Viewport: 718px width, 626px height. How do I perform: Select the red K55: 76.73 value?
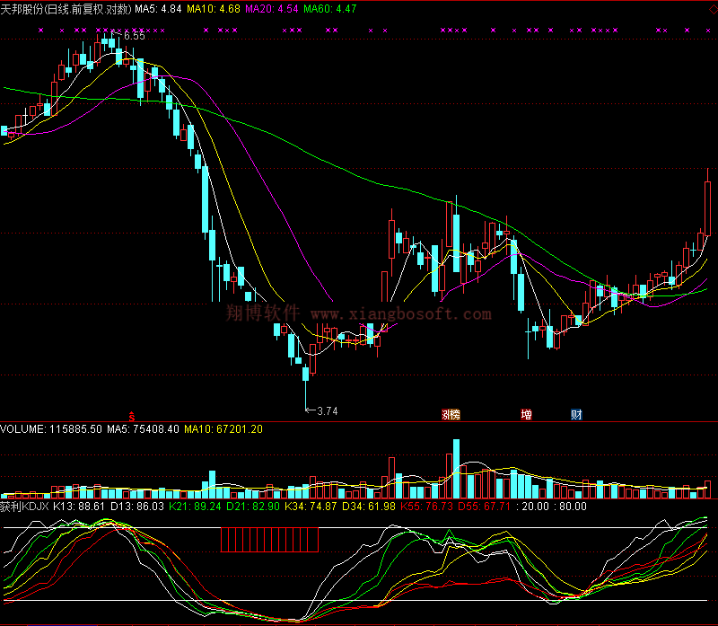coord(427,507)
